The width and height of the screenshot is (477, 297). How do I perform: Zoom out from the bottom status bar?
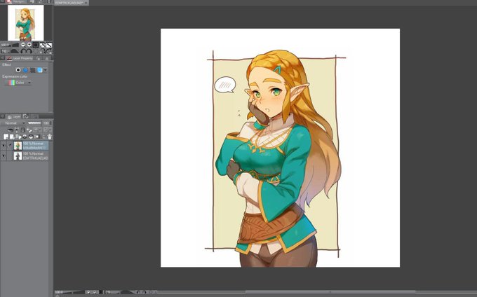coord(88,292)
